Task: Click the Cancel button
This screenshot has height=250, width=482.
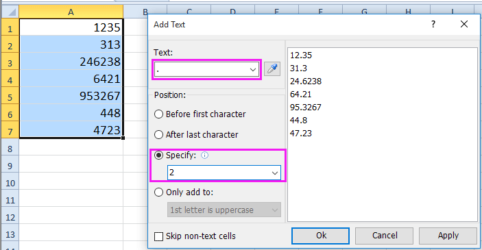Action: (384, 236)
